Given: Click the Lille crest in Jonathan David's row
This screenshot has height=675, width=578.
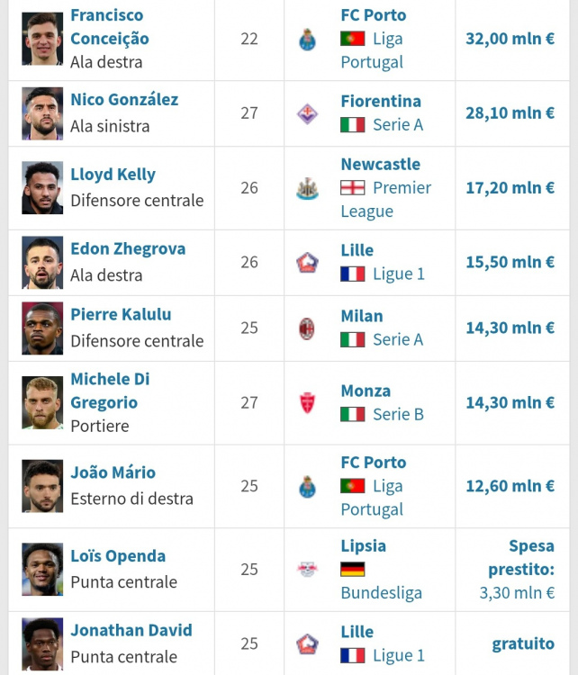Looking at the screenshot, I should [307, 644].
